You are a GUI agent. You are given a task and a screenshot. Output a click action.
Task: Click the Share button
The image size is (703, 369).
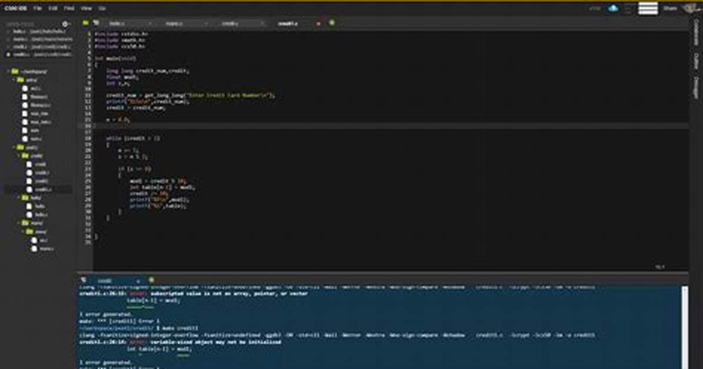click(x=670, y=8)
